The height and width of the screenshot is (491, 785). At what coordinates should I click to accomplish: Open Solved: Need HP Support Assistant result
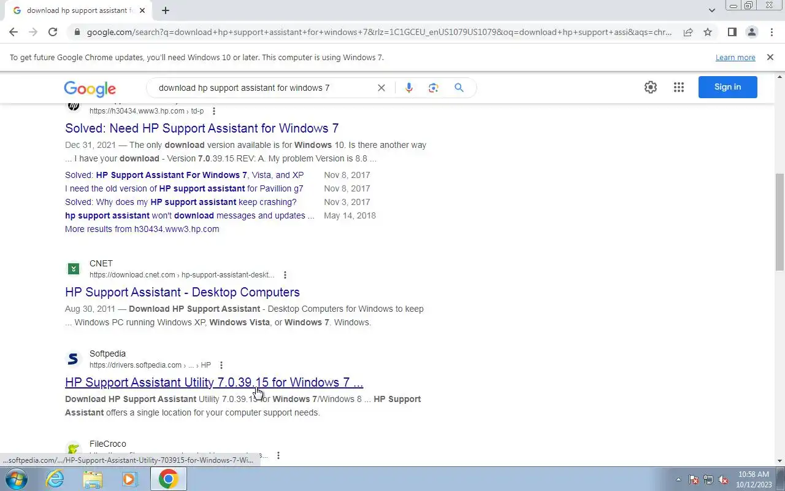[x=202, y=128]
